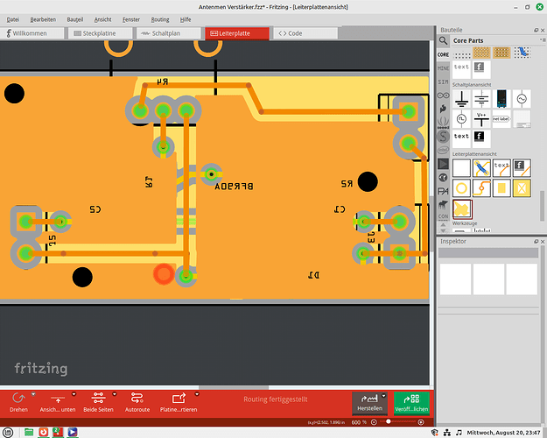
Task: Toggle Beide Seiten layer visibility
Action: [x=98, y=399]
